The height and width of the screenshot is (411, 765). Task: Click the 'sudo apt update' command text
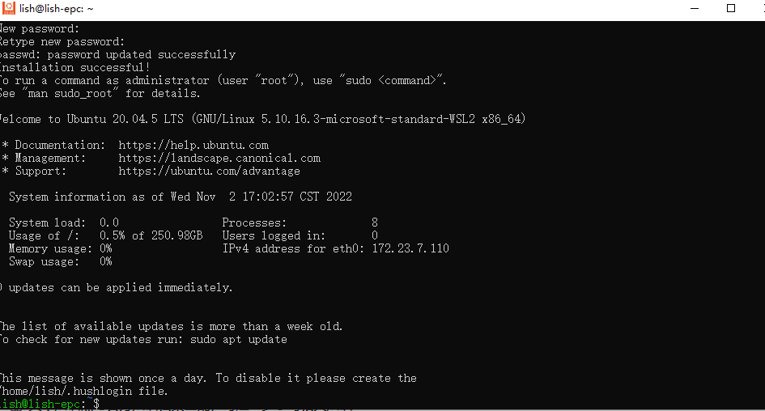point(239,339)
